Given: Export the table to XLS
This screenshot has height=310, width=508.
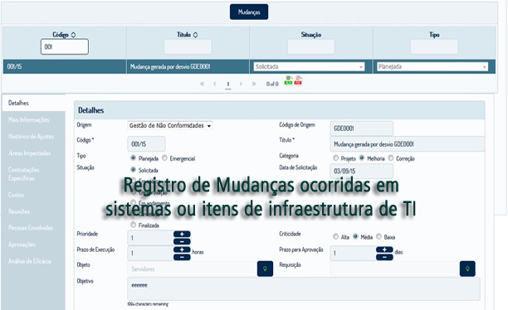Looking at the screenshot, I should (288, 80).
